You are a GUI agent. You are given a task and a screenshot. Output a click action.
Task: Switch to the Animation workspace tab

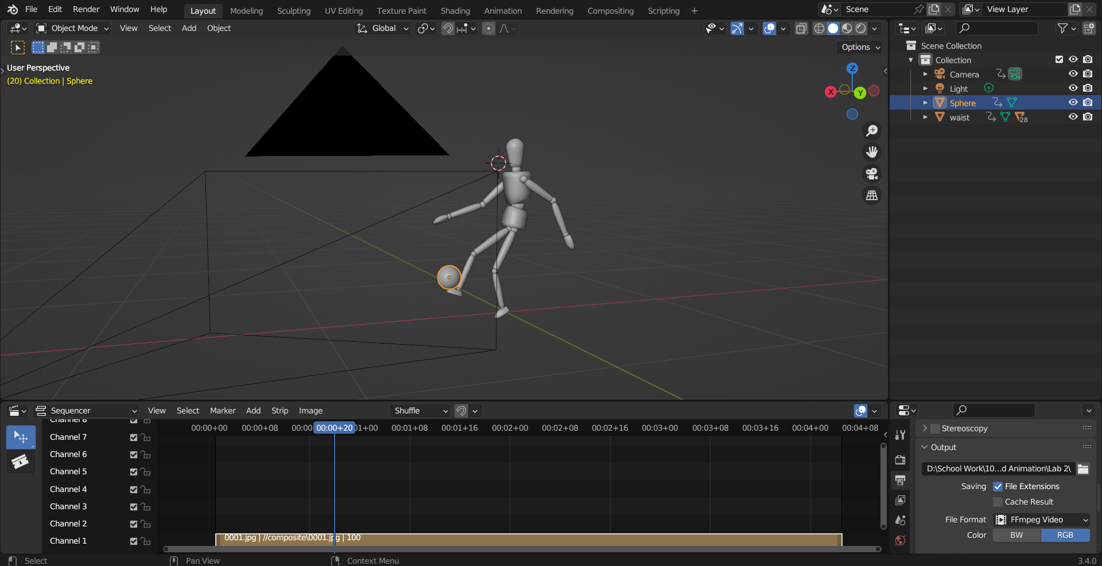pos(503,10)
